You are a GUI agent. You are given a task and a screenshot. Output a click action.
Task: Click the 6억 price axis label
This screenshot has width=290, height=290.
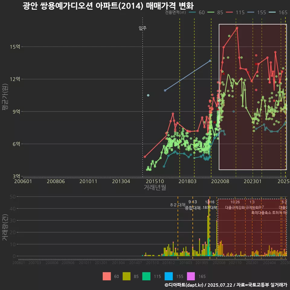pyautogui.click(x=16, y=144)
